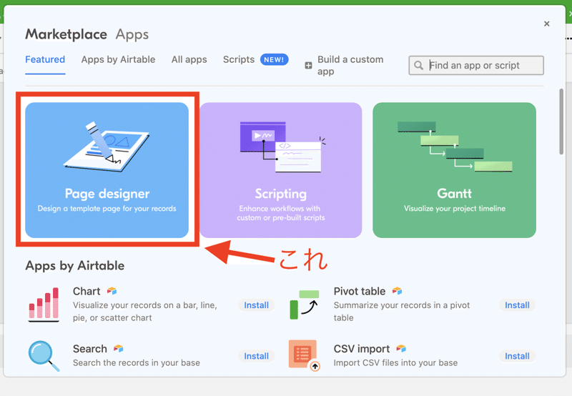Image resolution: width=572 pixels, height=396 pixels.
Task: Click 'Design a template page for your records' text
Action: (x=107, y=209)
